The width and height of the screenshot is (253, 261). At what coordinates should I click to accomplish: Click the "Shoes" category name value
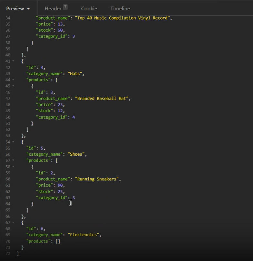pos(77,154)
